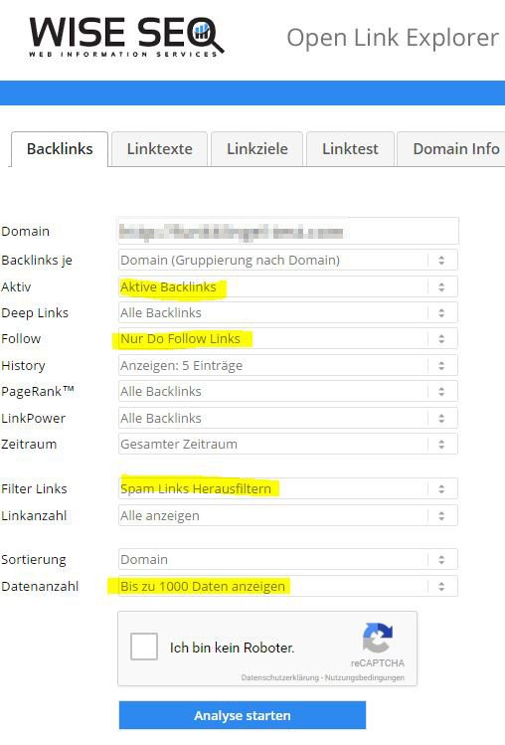Click the Follow select arrows icon
This screenshot has height=745, width=505.
(441, 339)
